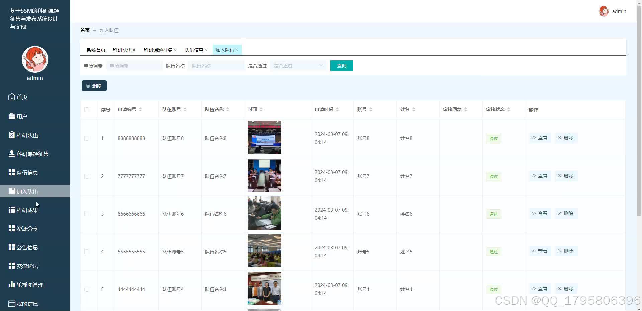
Task: Sort by 申请时间 using its sort arrows
Action: tap(337, 109)
